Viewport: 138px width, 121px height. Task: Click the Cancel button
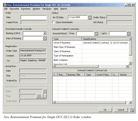pyautogui.click(x=121, y=110)
